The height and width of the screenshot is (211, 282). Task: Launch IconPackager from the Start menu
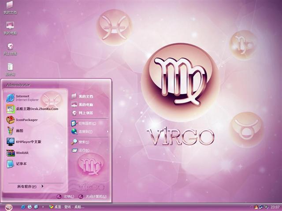tap(26, 120)
